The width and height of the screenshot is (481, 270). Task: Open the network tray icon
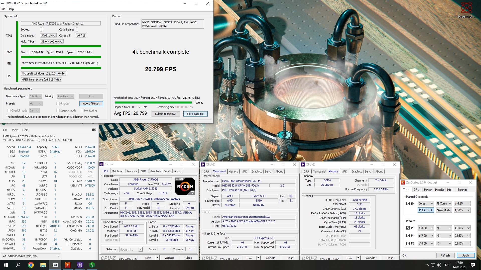(433, 265)
